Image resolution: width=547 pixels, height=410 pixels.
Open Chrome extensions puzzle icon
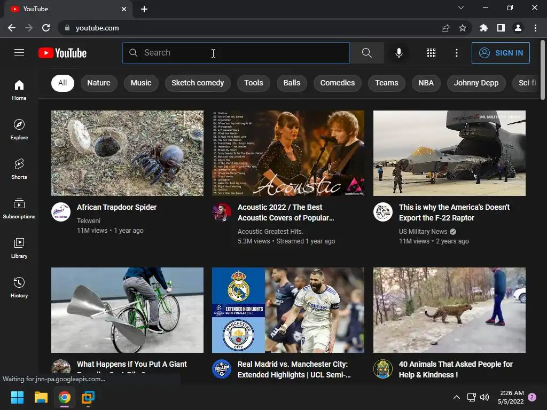pos(483,28)
